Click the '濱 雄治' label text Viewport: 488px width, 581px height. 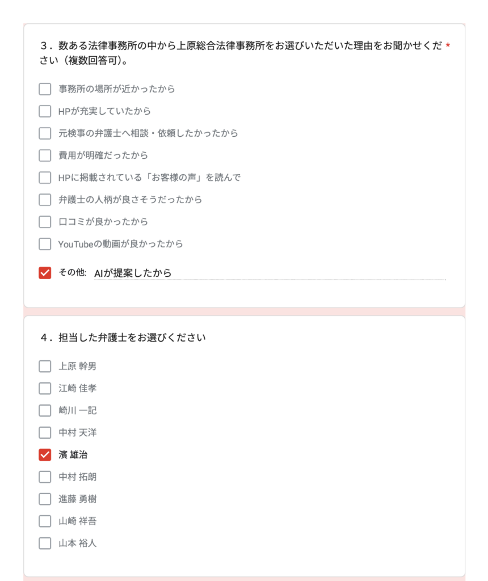(x=73, y=455)
